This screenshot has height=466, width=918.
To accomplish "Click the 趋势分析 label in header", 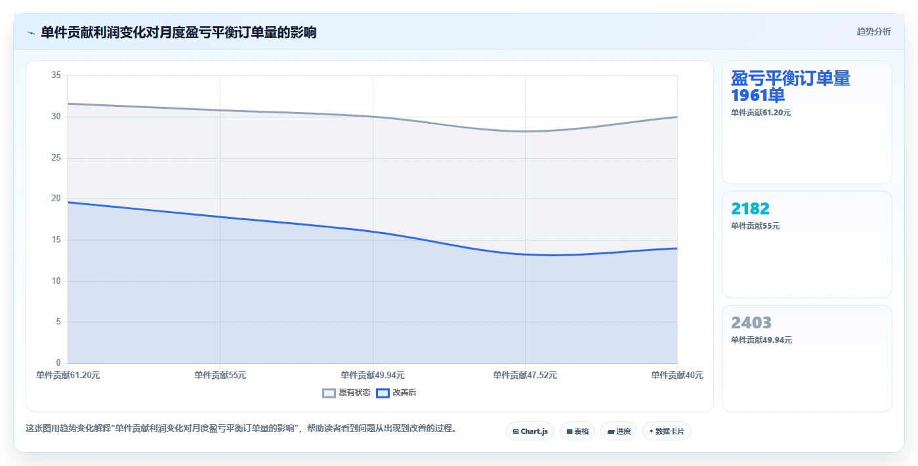I will [874, 32].
